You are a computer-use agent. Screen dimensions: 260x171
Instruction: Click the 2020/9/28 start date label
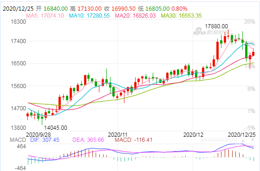39,134
